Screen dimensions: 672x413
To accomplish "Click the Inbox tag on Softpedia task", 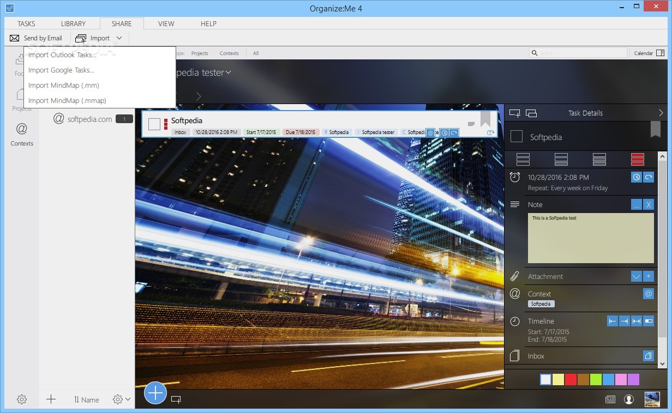I will click(181, 132).
